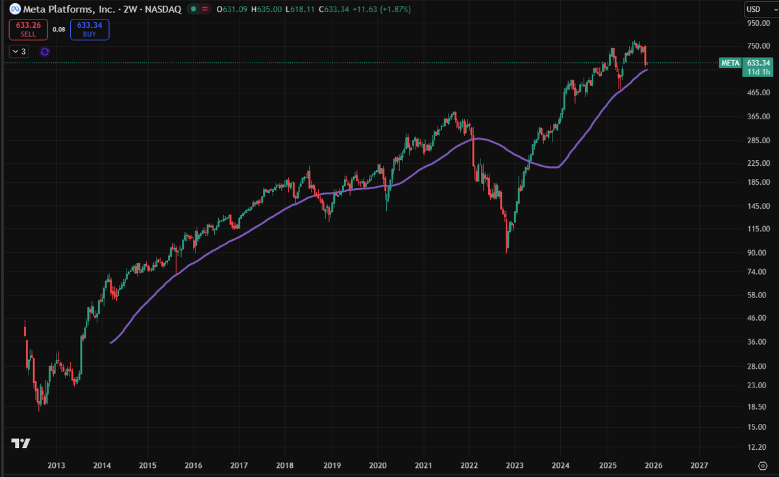779x477 pixels.
Task: Click the 11d 1h countdown label on the price axis
Action: tap(759, 72)
